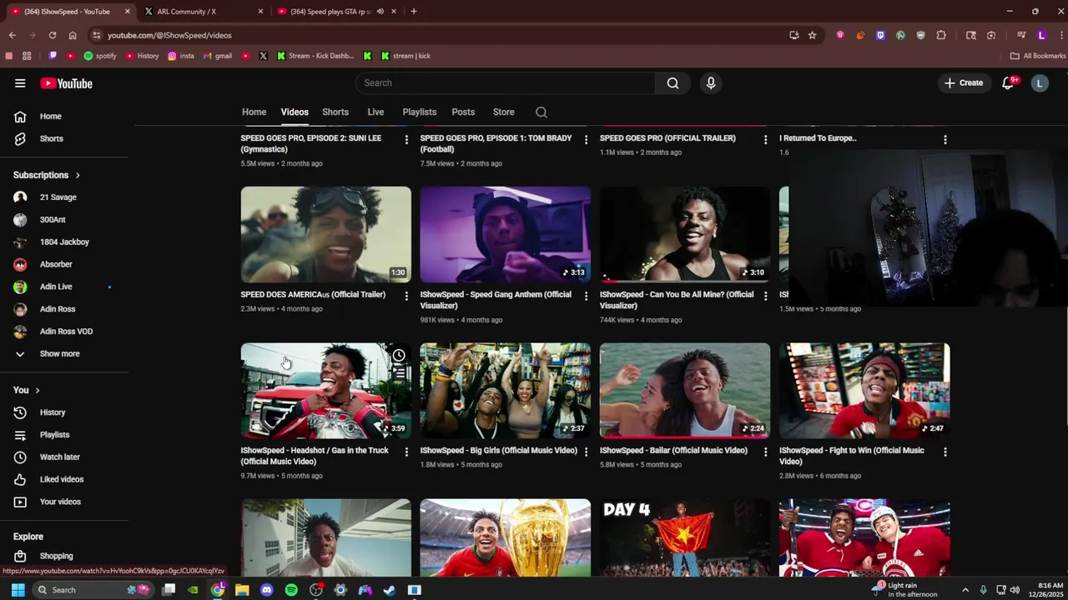The image size is (1068, 600).
Task: Open the account avatar menu on YouTube
Action: [x=1040, y=83]
